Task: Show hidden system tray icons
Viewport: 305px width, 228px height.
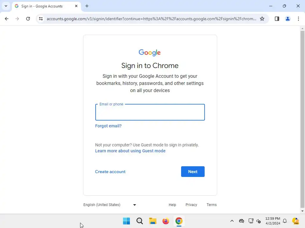Action: [x=232, y=221]
